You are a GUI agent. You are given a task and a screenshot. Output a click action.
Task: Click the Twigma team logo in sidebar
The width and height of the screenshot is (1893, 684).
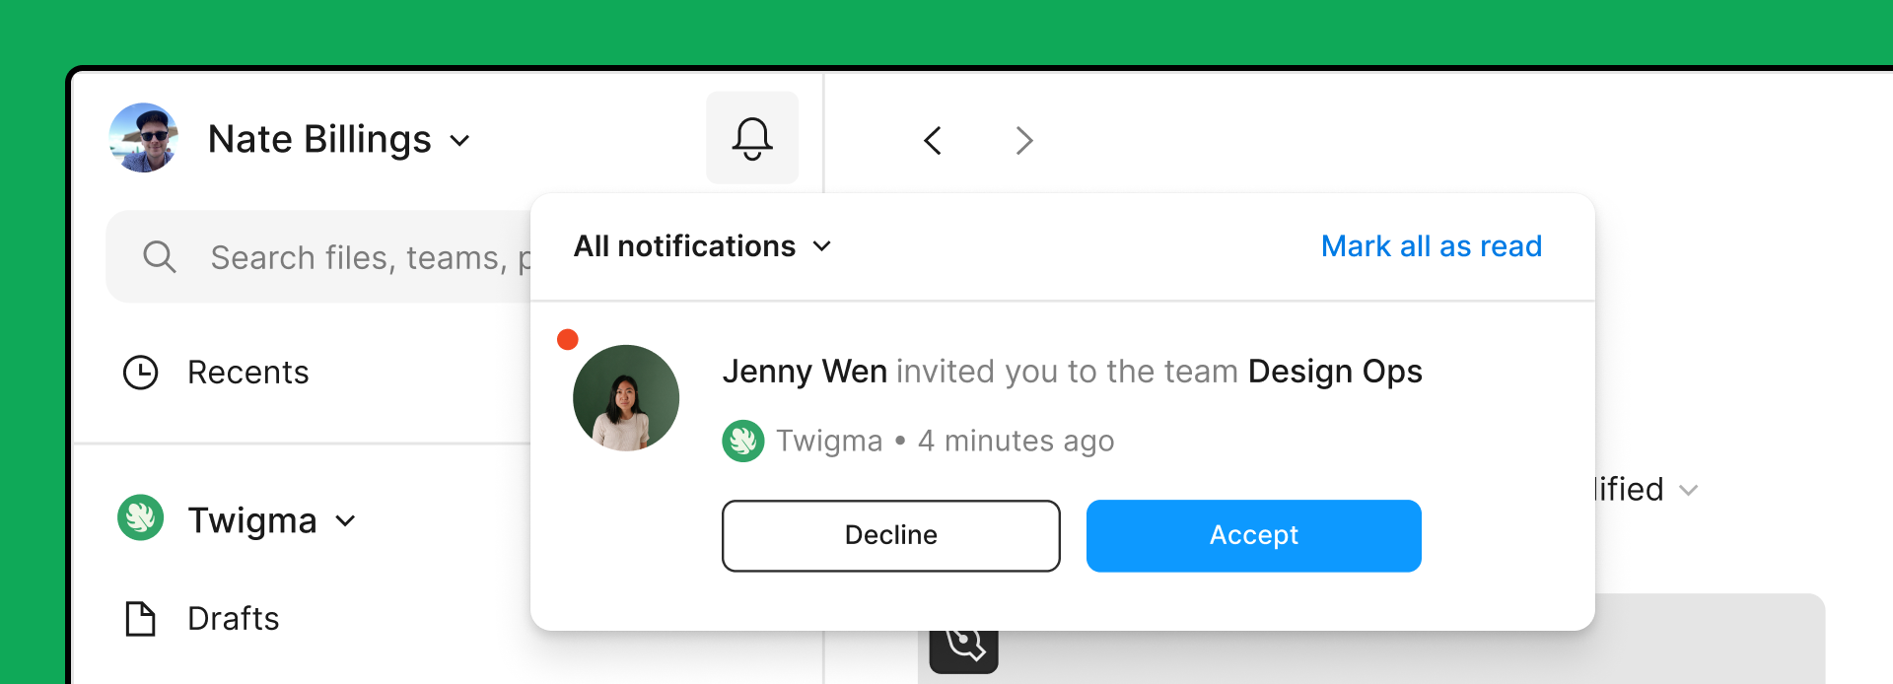click(x=141, y=517)
